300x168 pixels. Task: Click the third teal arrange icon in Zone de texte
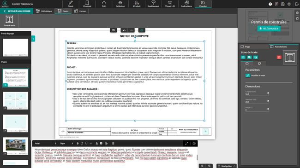pos(256,57)
